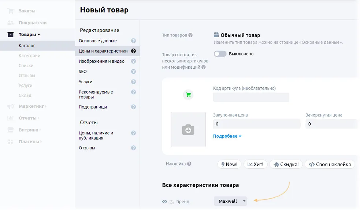Click the Закупочная цена input field
Screen dimensions: 360x210
point(257,124)
